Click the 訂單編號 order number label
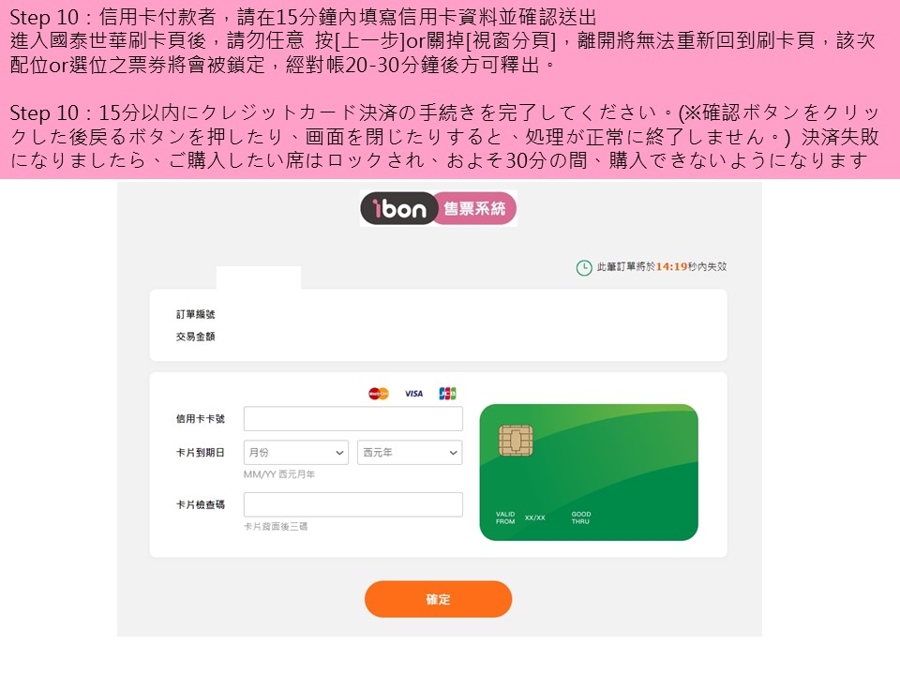The image size is (900, 675). 195,315
